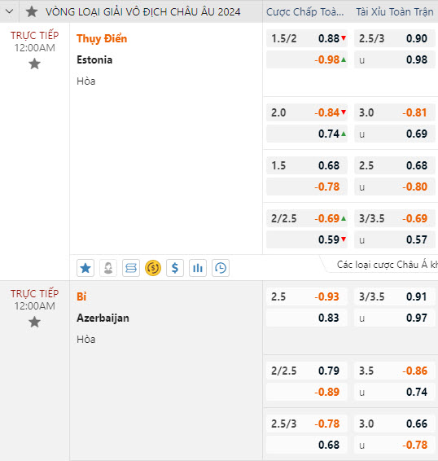Click the gold coin cash-out icon

153,268
